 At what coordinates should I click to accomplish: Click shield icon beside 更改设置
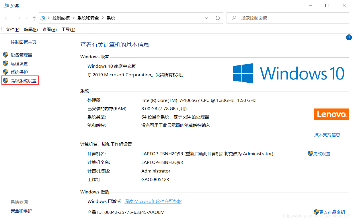(310, 154)
